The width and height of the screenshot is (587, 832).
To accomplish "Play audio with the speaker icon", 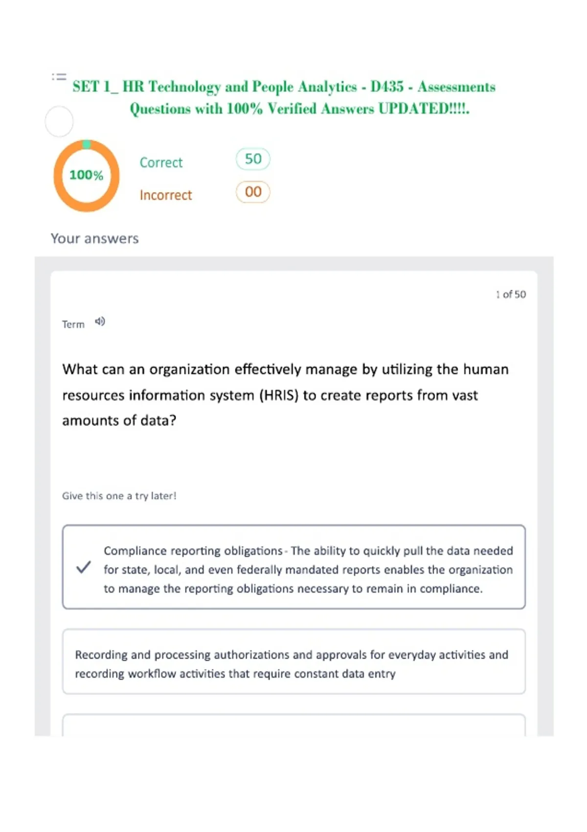I will click(100, 322).
